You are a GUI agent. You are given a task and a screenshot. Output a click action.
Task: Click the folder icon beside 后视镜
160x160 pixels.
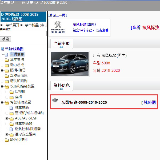11,92
